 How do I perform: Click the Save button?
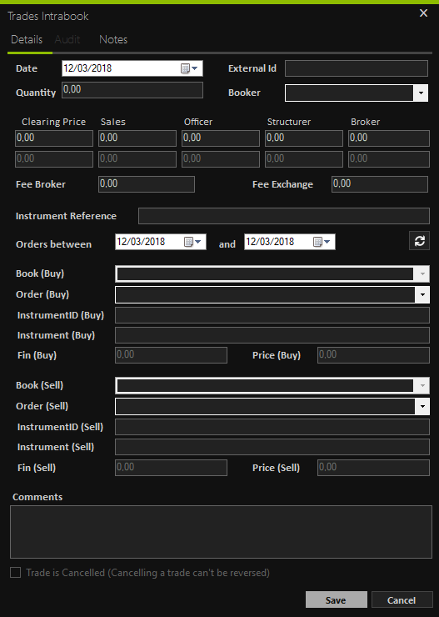(x=336, y=600)
